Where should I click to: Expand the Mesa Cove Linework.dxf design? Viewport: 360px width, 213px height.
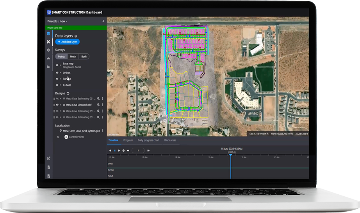coord(61,105)
